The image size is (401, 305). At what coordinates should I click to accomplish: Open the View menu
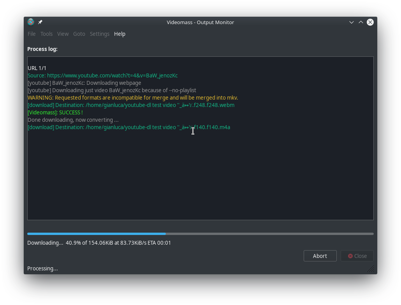63,34
